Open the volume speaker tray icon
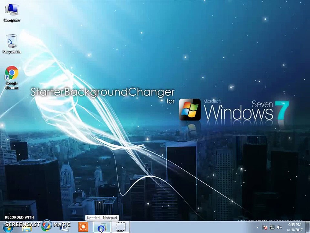This screenshot has width=310, height=233. 279,227
